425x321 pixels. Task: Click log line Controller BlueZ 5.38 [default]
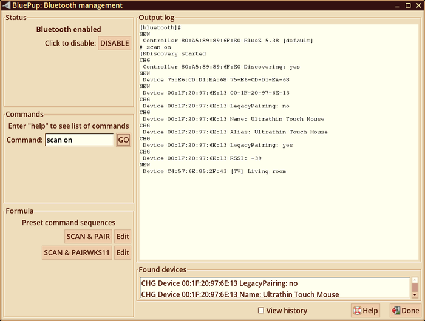[x=228, y=41]
